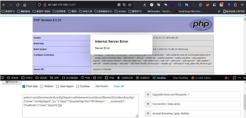Screen dimensions: 246x118
Task: Go back with the browser back arrow
Action: click(x=4, y=5)
